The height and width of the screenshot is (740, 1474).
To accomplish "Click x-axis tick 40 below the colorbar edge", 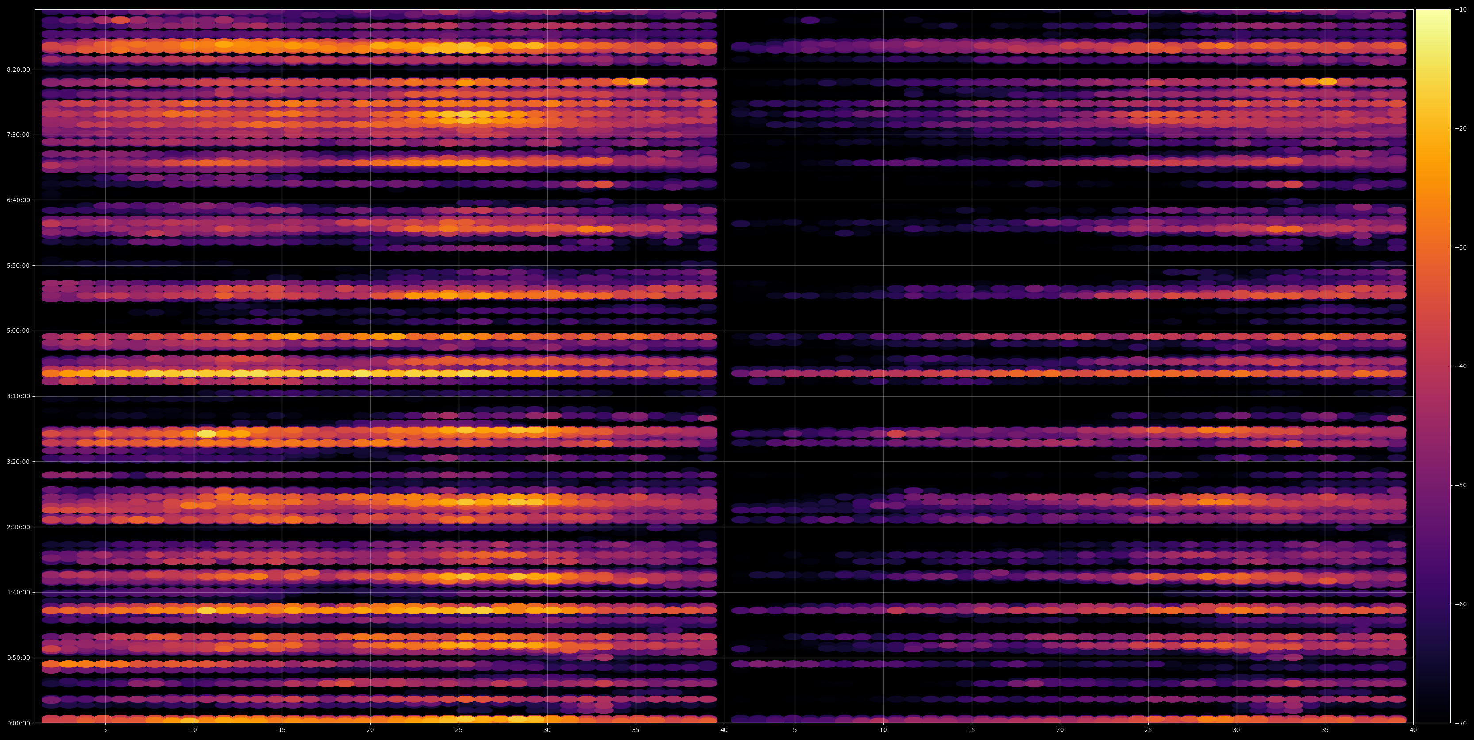I will click(1413, 730).
